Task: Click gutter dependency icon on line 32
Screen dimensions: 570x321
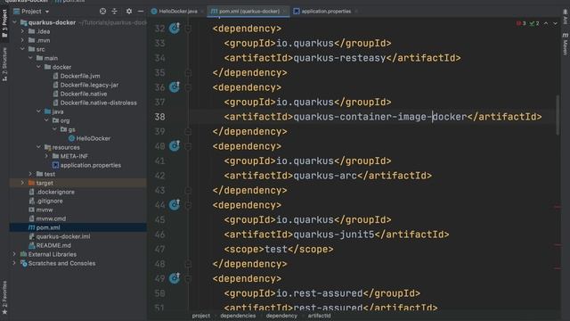Action: pyautogui.click(x=175, y=28)
